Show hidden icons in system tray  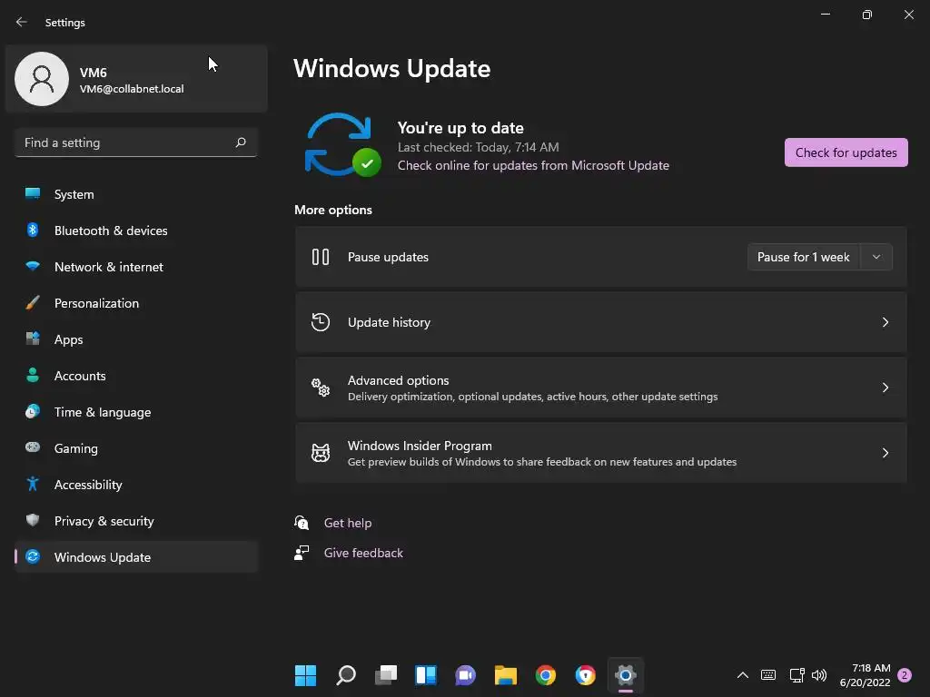pos(743,675)
